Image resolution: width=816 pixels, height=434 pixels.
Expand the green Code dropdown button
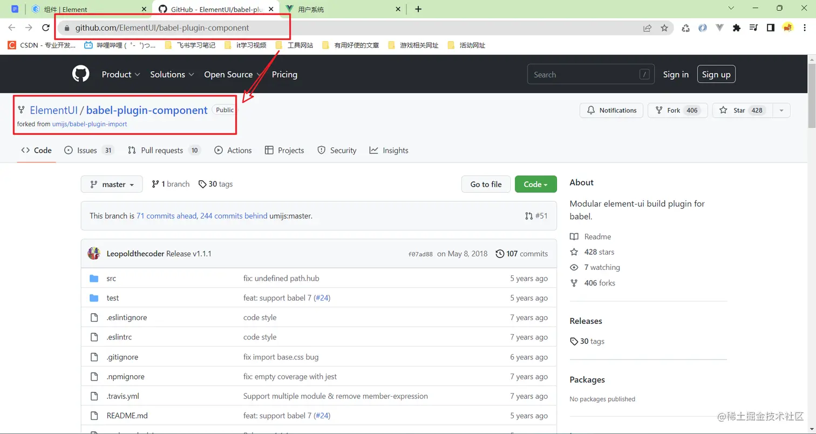coord(536,184)
